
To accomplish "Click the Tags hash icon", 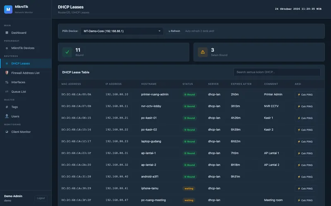I will tap(7, 107).
